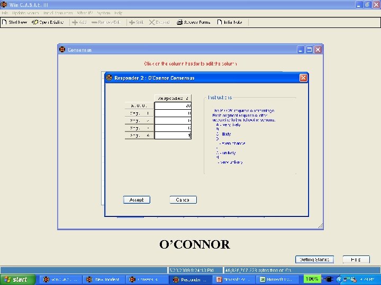Click the Seg. 1 input field

[173, 113]
